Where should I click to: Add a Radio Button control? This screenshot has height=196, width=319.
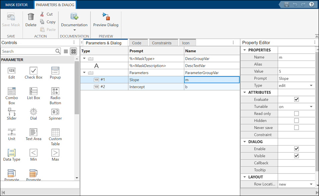[x=55, y=96]
